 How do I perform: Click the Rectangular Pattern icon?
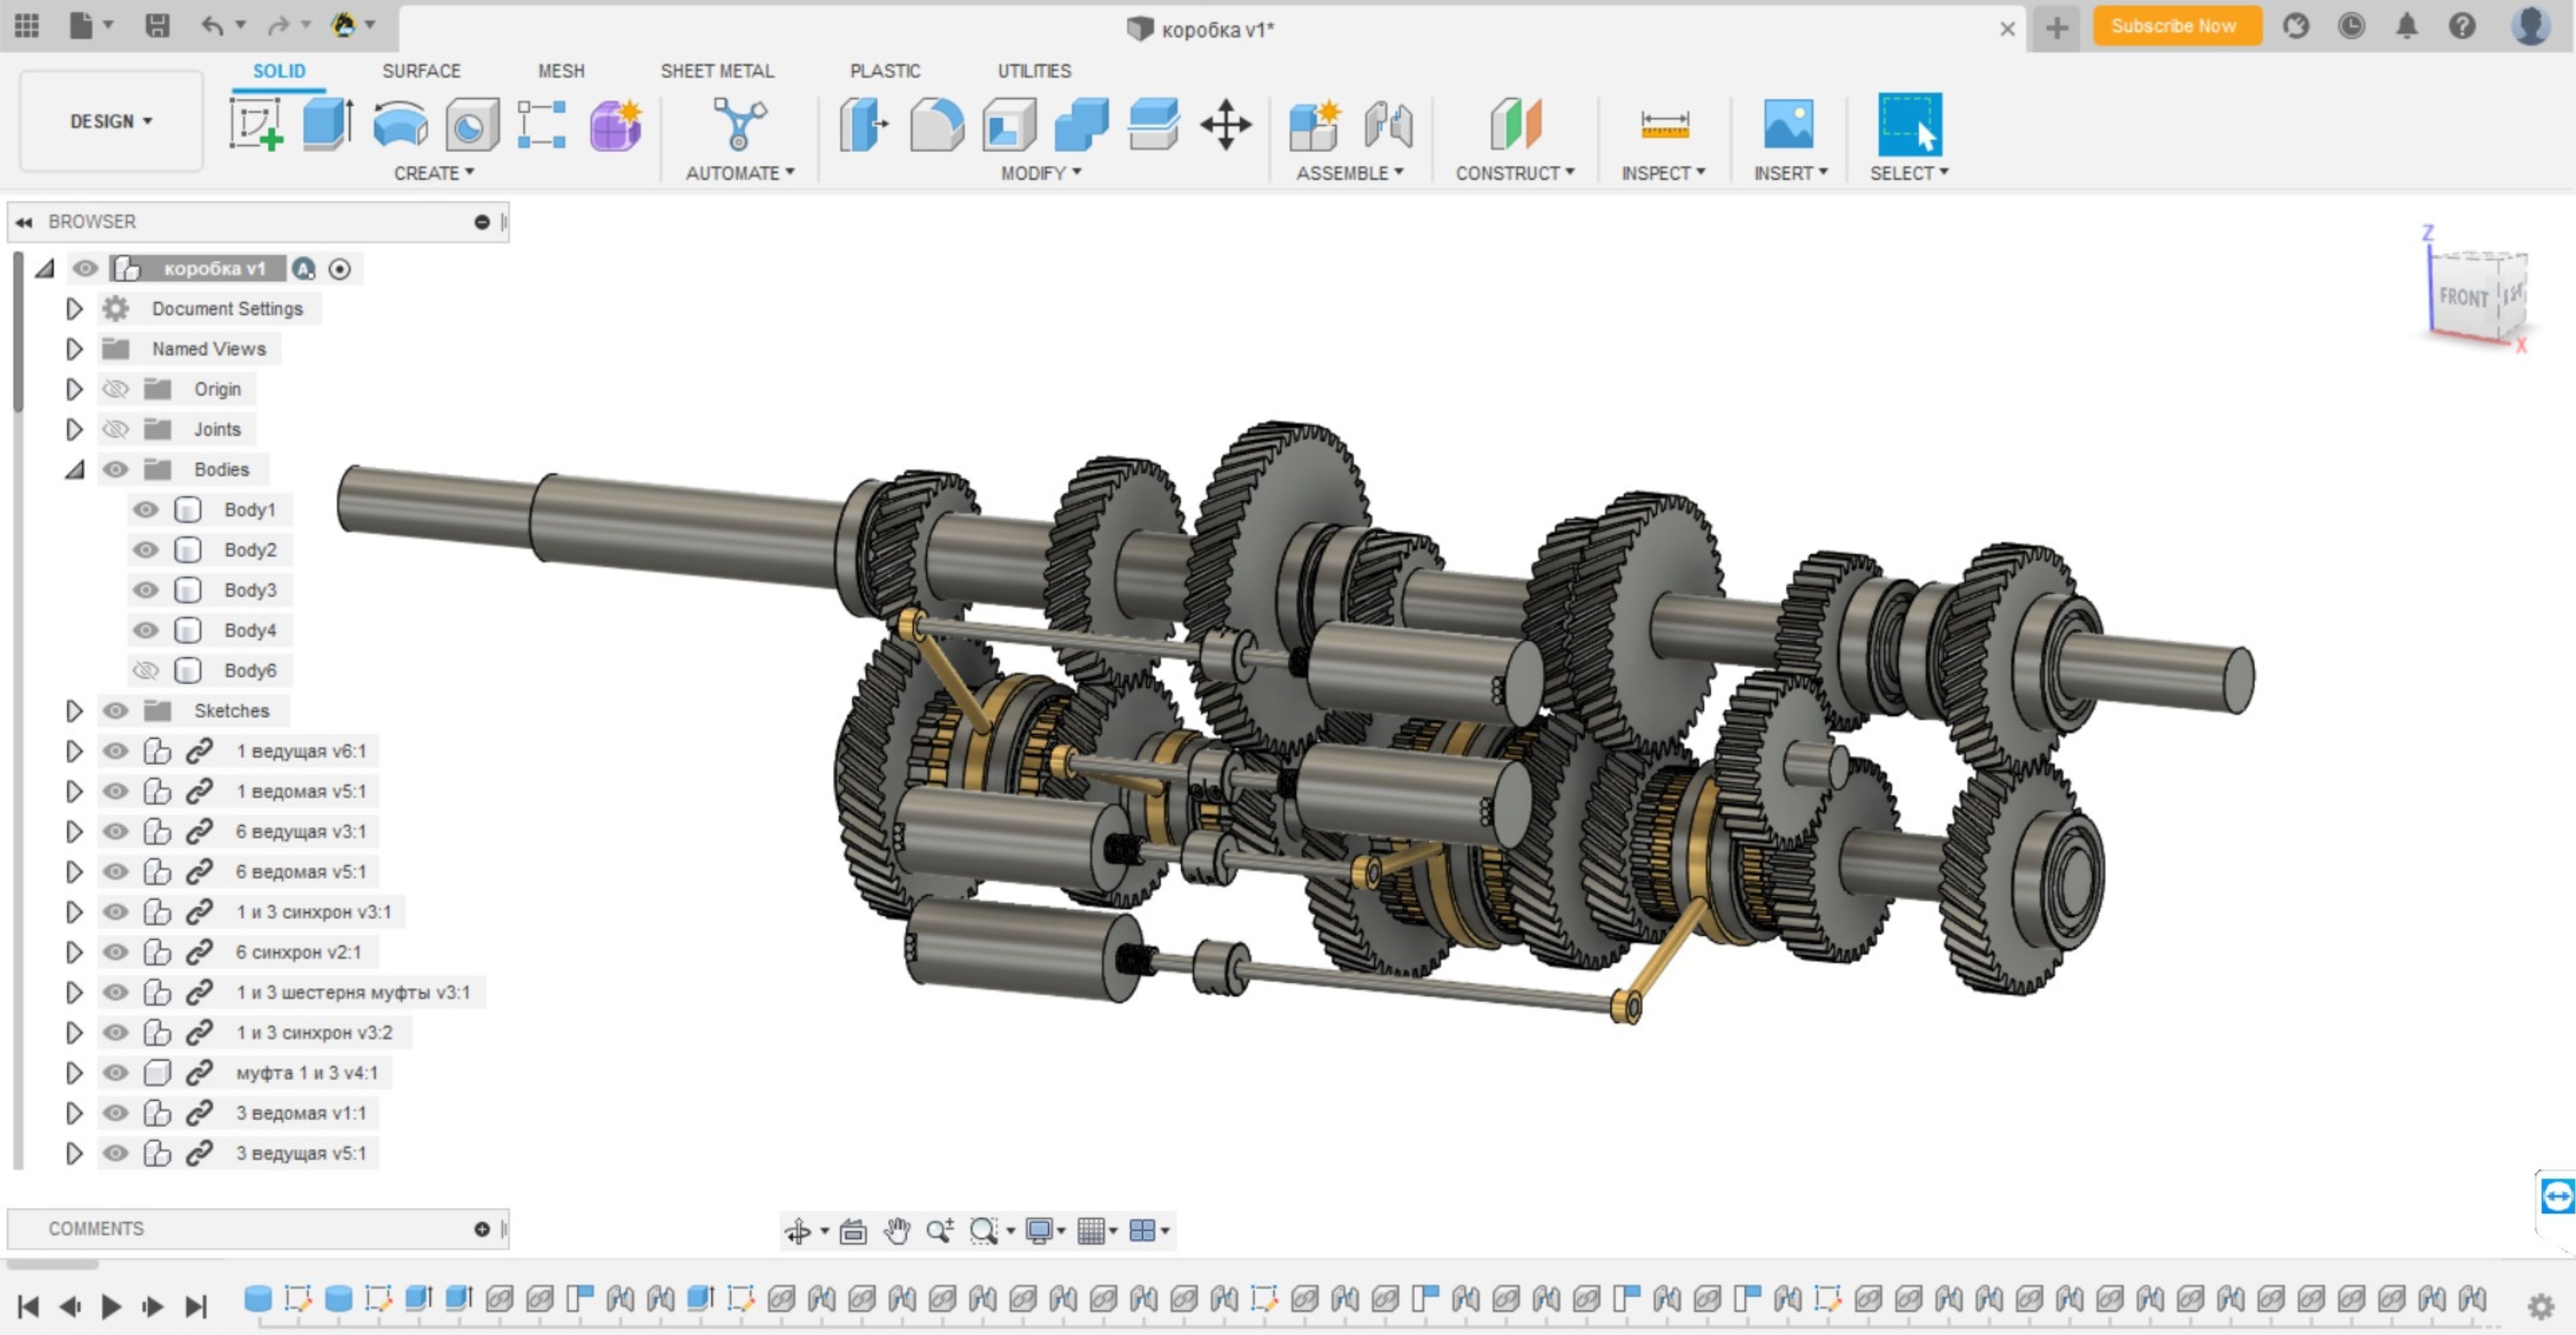pos(542,125)
